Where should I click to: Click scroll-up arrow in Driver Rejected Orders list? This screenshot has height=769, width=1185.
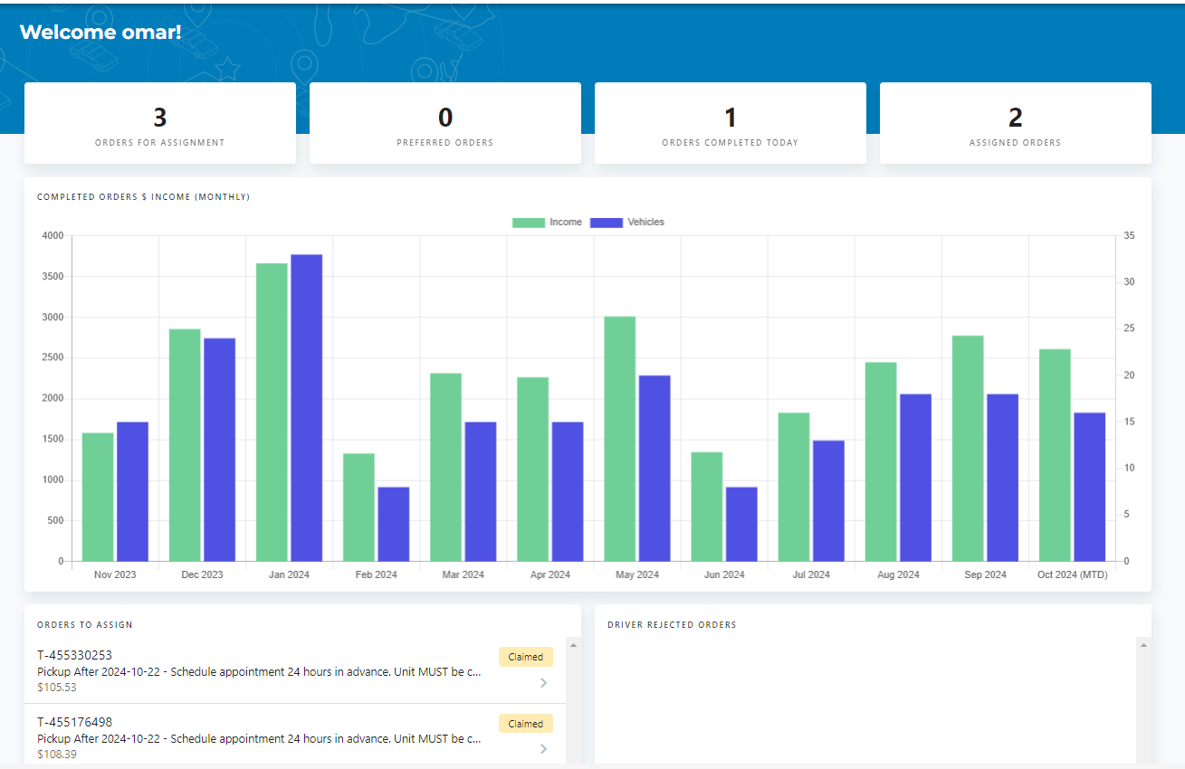[1143, 645]
